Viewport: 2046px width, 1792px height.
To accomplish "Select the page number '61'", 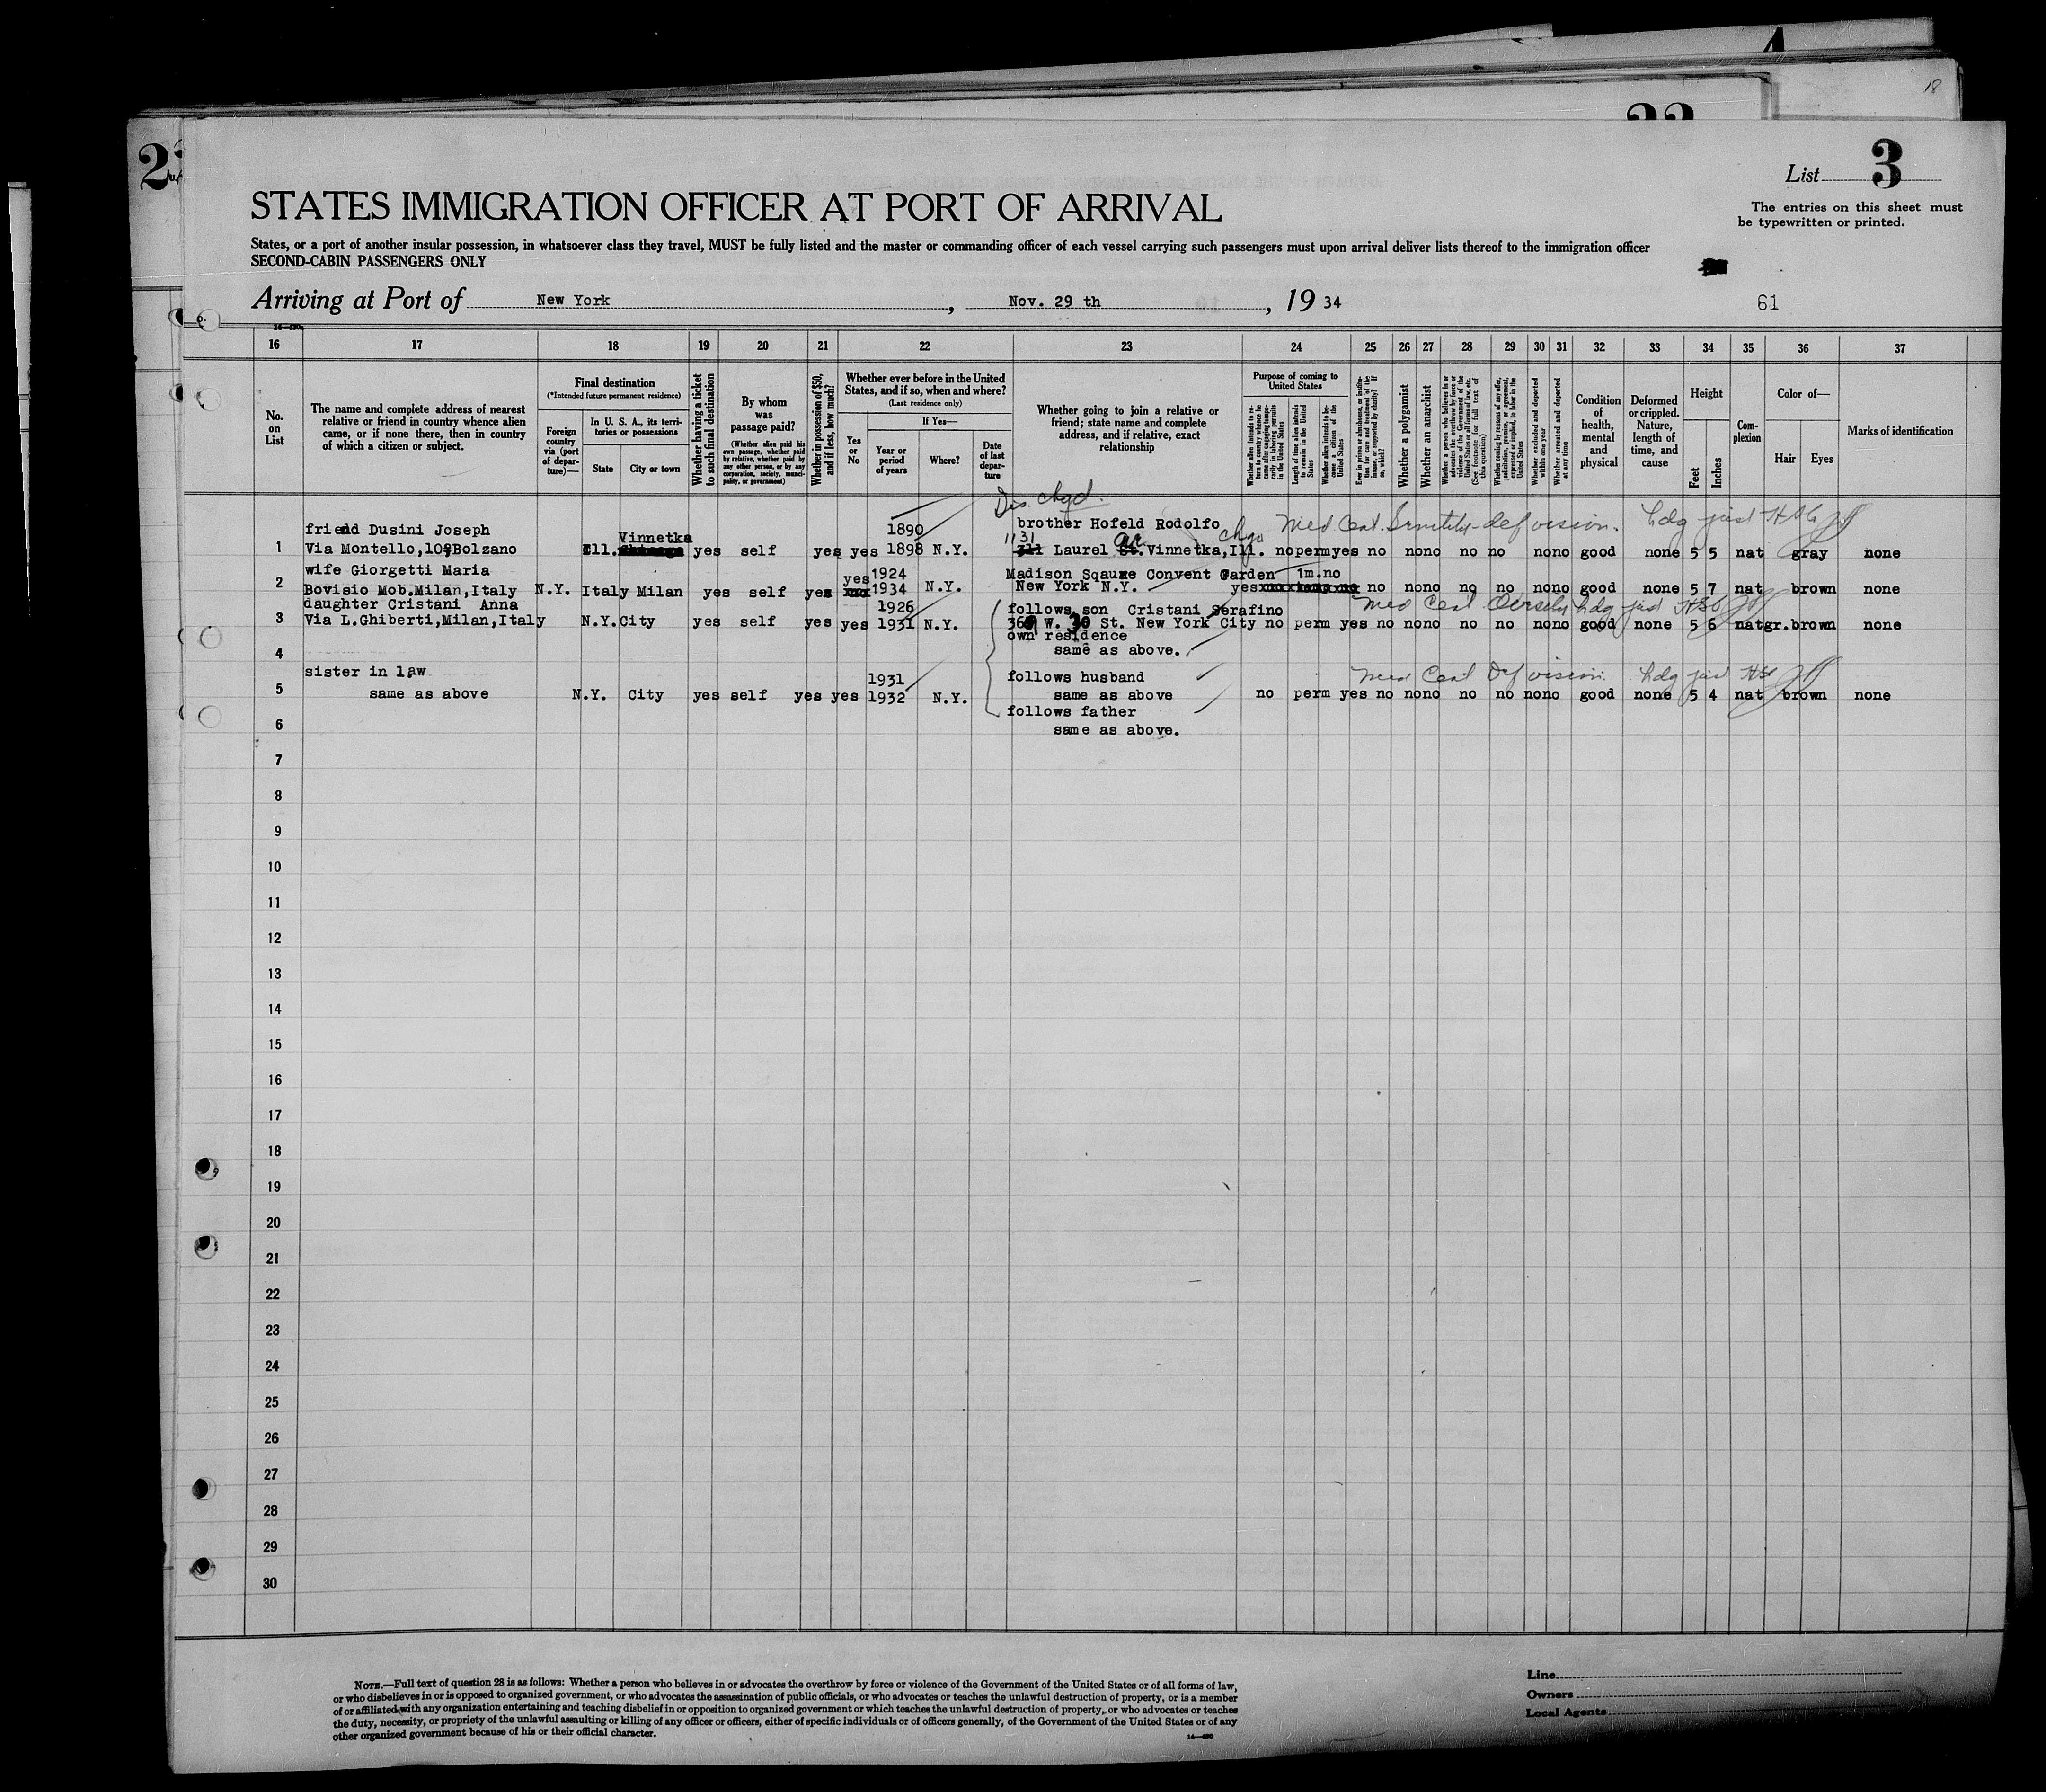I will pos(1767,302).
